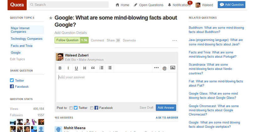259x132 pixels.
Task: Open the Major Internet Companies topic
Action: (x=26, y=30)
